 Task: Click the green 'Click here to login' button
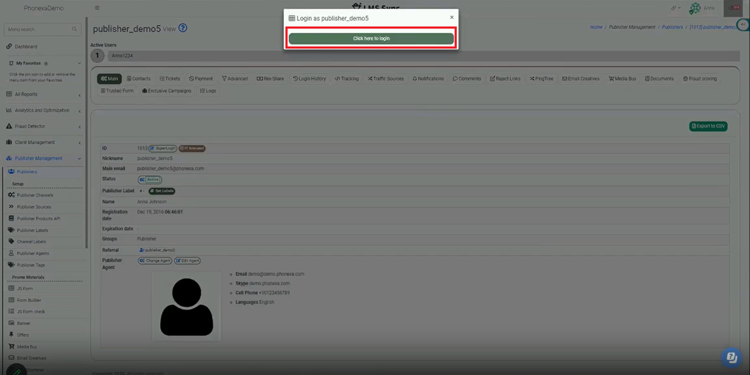371,39
